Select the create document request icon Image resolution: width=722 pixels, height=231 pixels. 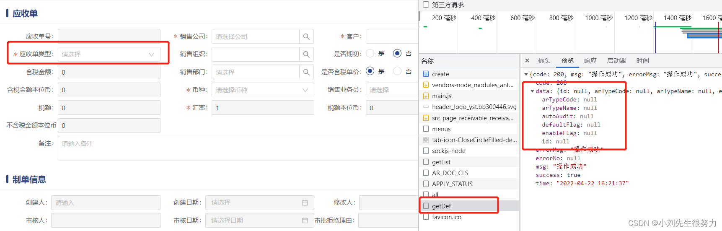[x=426, y=74]
